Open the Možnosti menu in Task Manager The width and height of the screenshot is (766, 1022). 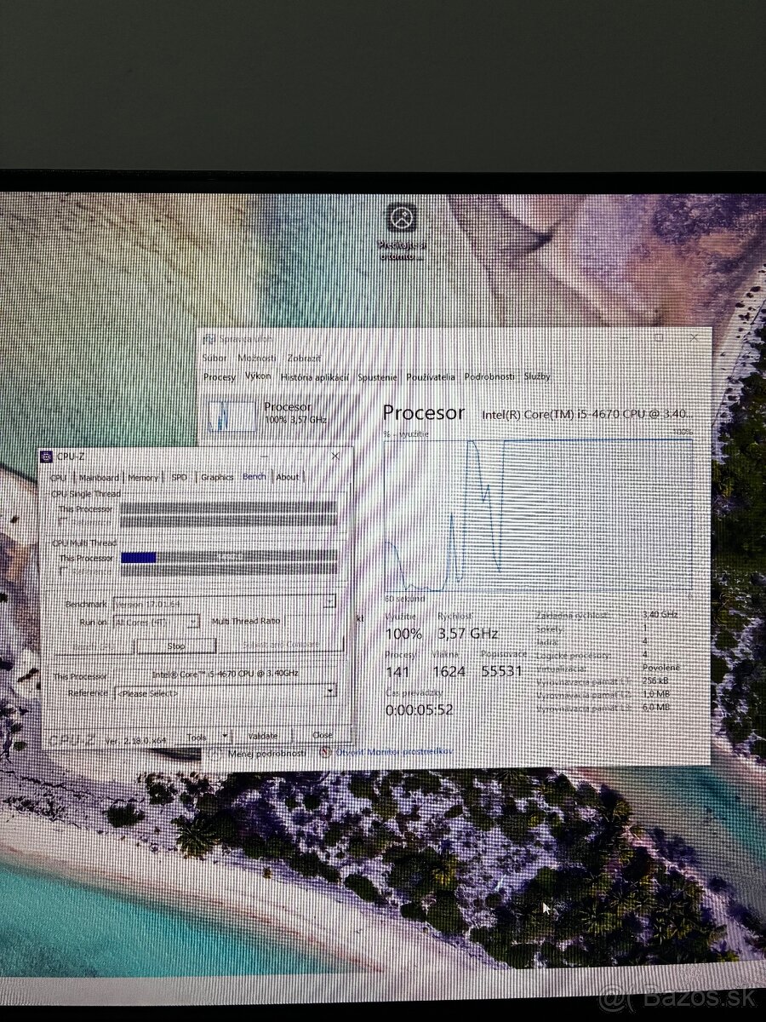click(x=256, y=359)
